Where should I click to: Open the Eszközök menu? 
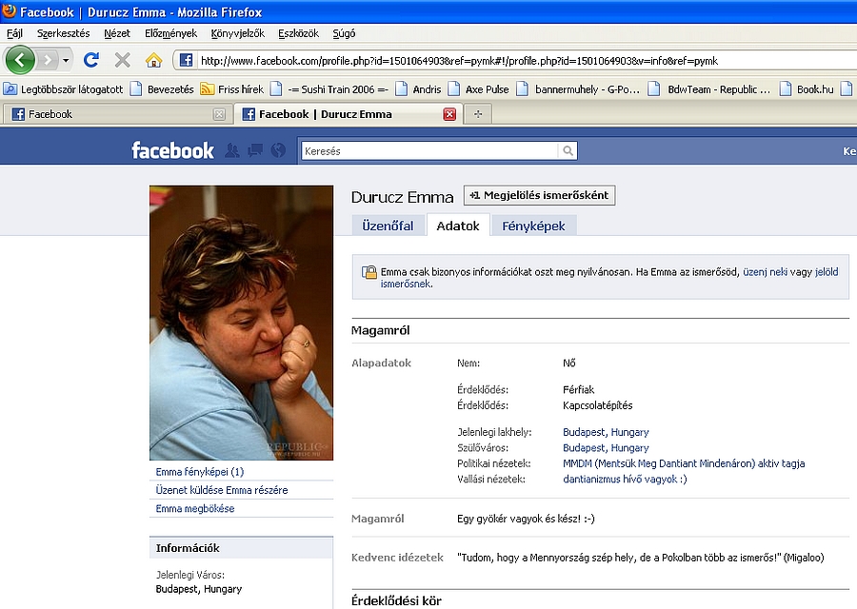point(298,33)
